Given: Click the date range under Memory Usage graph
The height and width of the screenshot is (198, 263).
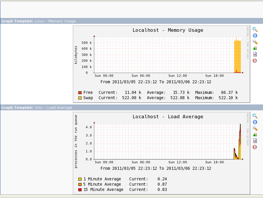Looking at the screenshot, I should [156, 82].
